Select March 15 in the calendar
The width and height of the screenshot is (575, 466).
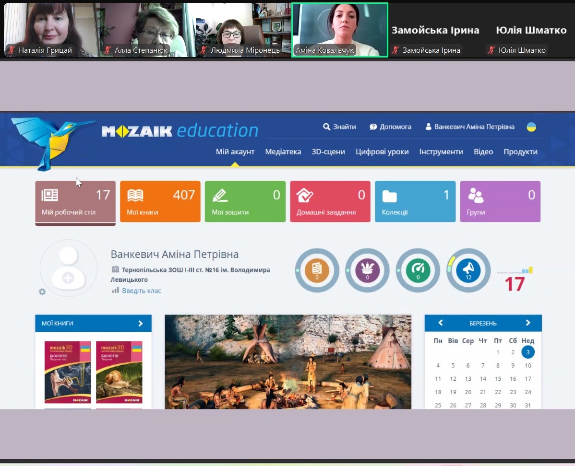pyautogui.click(x=498, y=379)
